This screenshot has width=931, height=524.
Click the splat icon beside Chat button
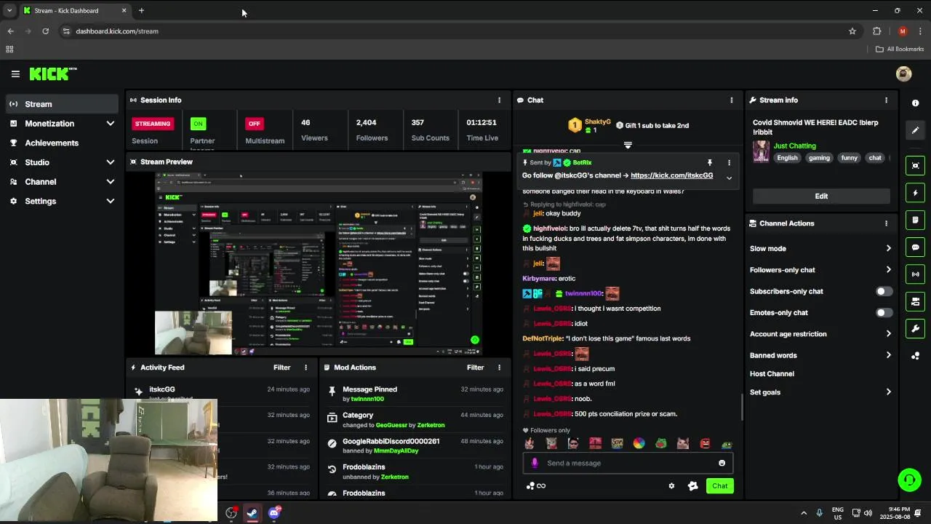tap(692, 486)
